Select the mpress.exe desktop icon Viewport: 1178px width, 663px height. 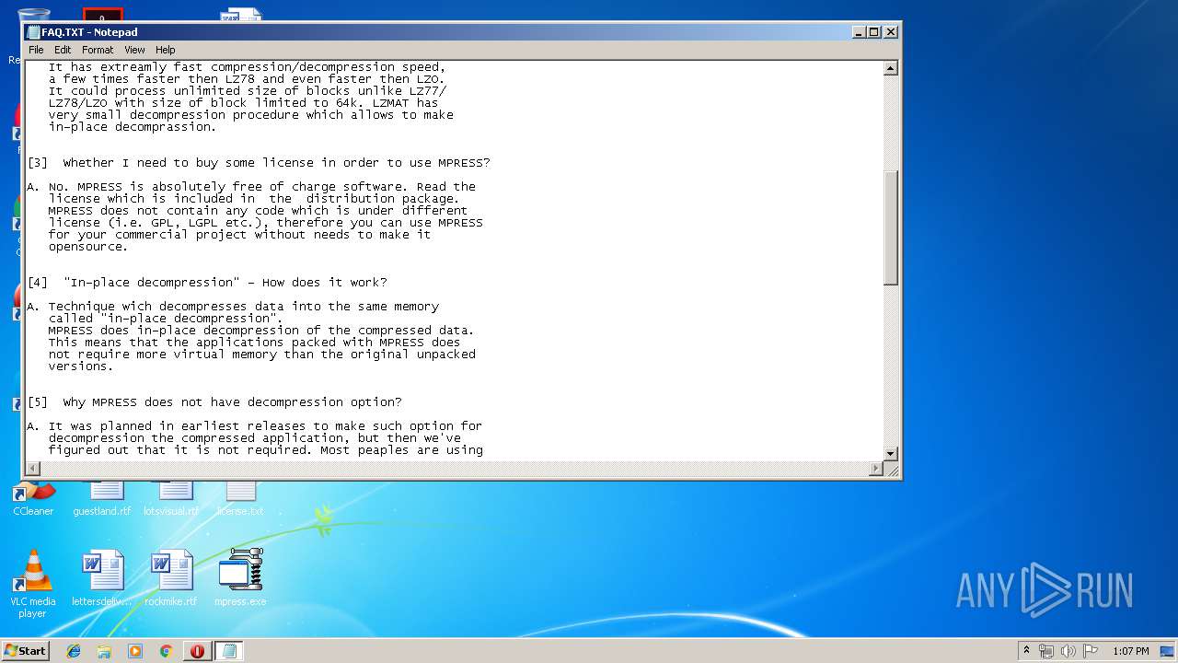tap(240, 578)
